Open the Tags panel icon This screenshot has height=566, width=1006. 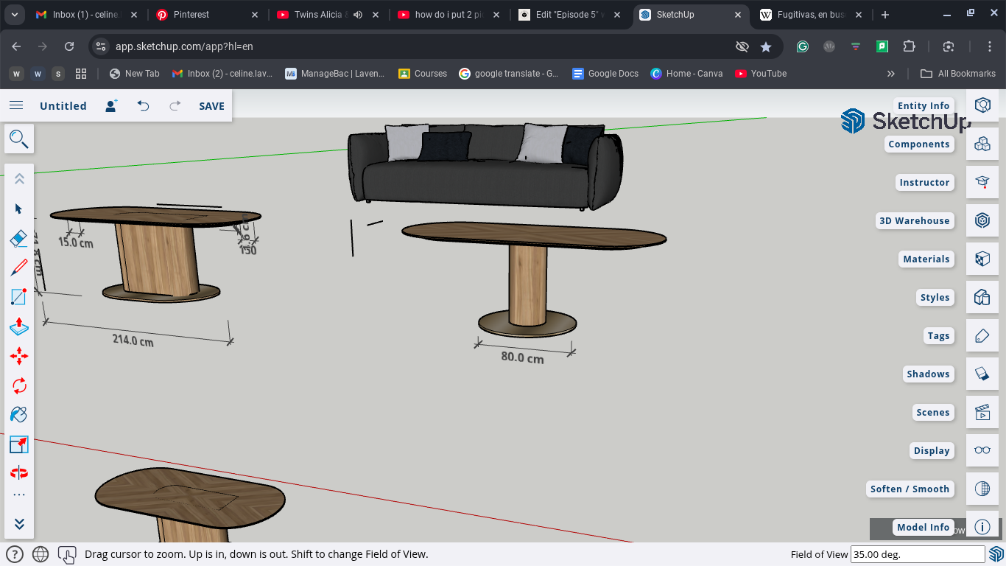pyautogui.click(x=982, y=335)
